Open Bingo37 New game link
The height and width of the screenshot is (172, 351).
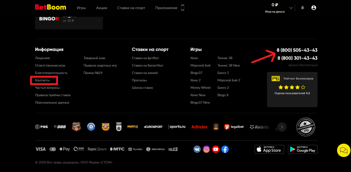(x=200, y=103)
